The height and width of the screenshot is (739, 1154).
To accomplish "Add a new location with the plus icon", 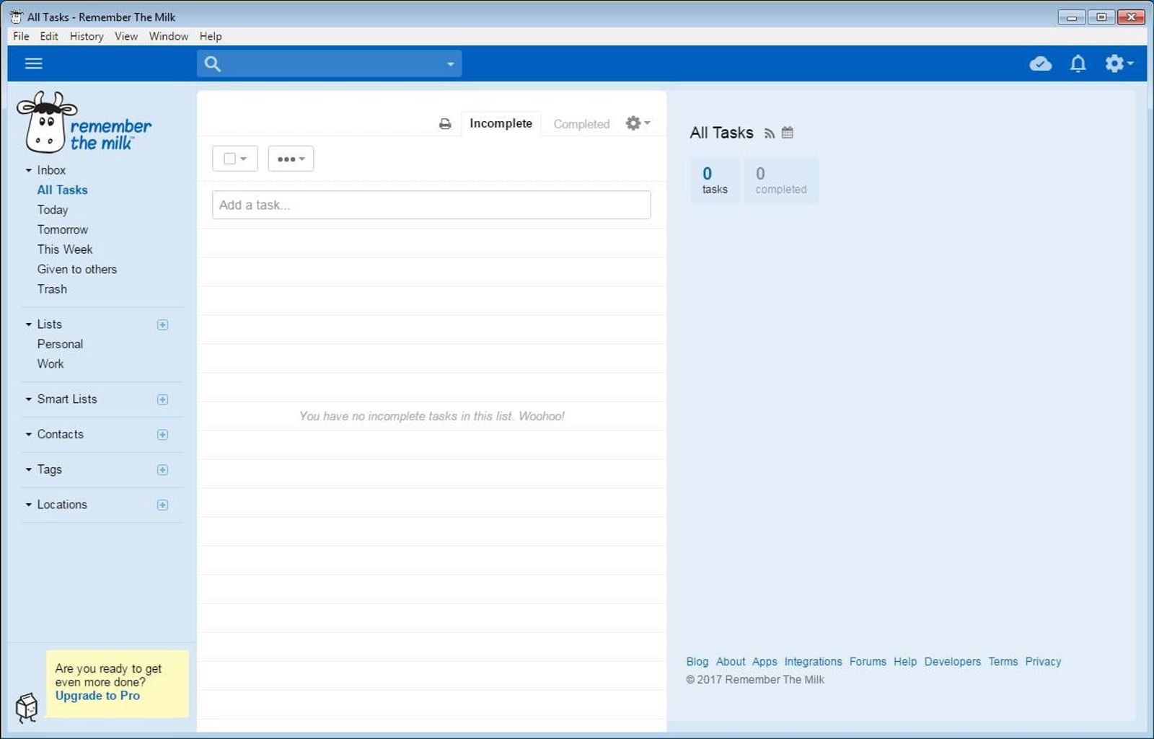I will pyautogui.click(x=162, y=505).
